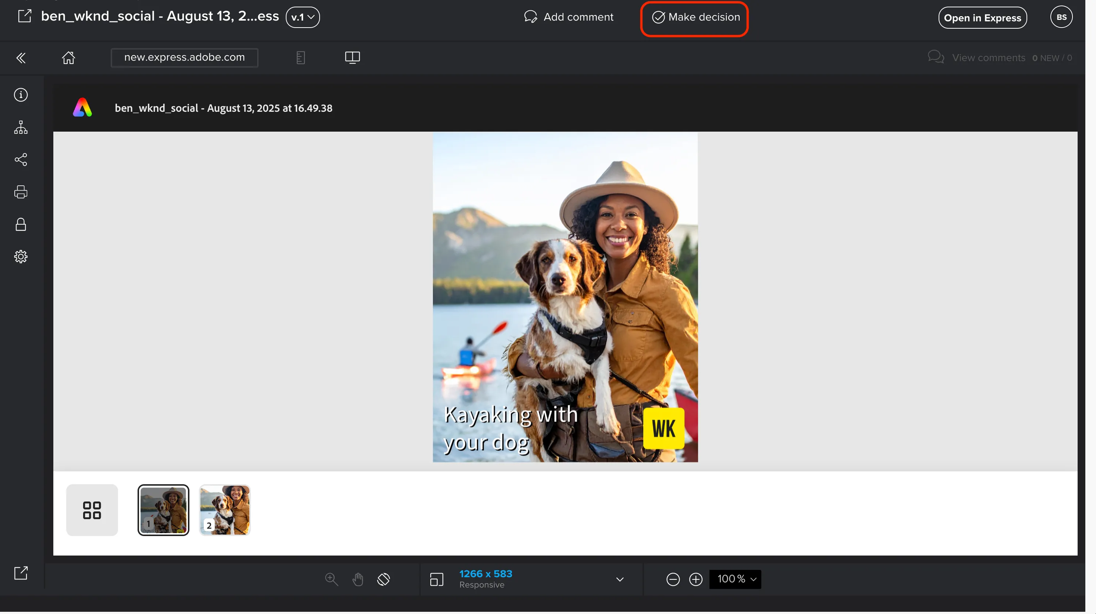Click the new.express.adobe.com URL field
Image resolution: width=1096 pixels, height=614 pixels.
(x=184, y=57)
